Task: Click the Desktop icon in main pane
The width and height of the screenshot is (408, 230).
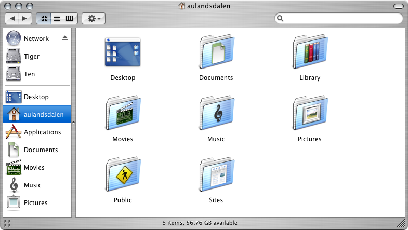Action: coord(123,52)
